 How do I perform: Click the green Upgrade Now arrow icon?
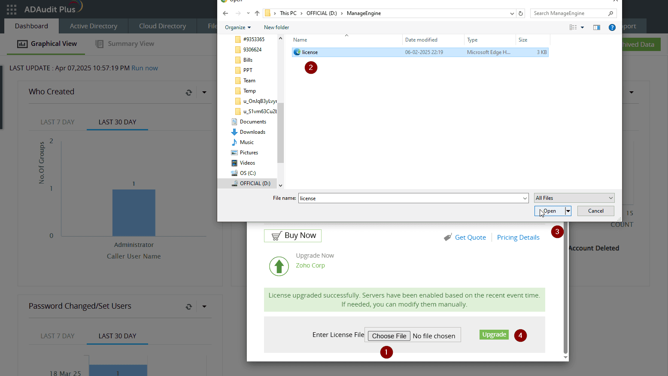pos(279,266)
